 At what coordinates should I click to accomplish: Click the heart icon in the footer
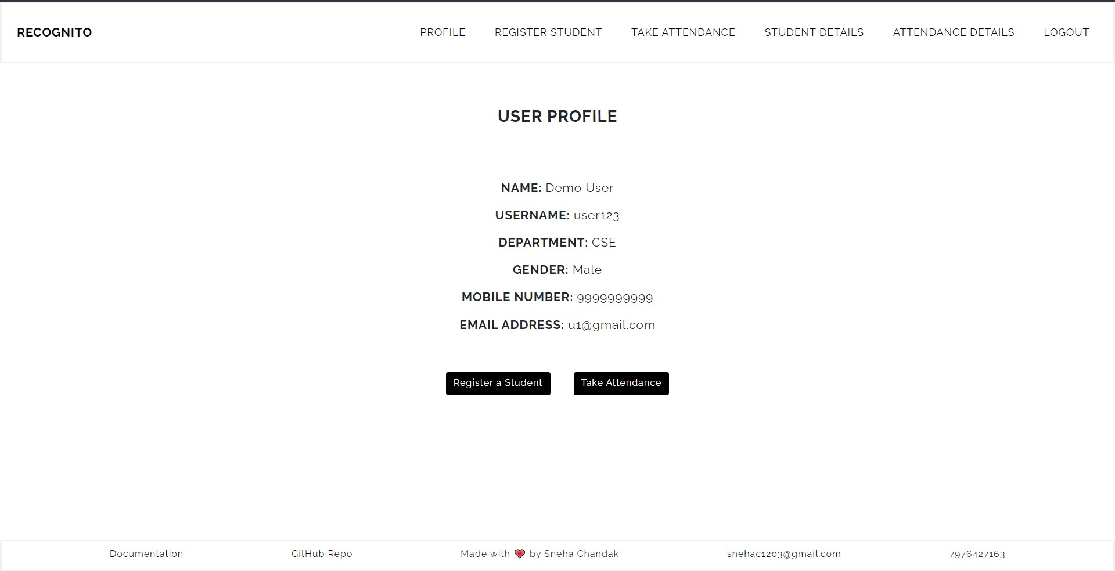pyautogui.click(x=520, y=554)
